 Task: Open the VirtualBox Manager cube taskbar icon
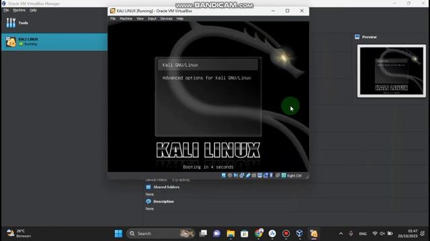tap(300, 234)
